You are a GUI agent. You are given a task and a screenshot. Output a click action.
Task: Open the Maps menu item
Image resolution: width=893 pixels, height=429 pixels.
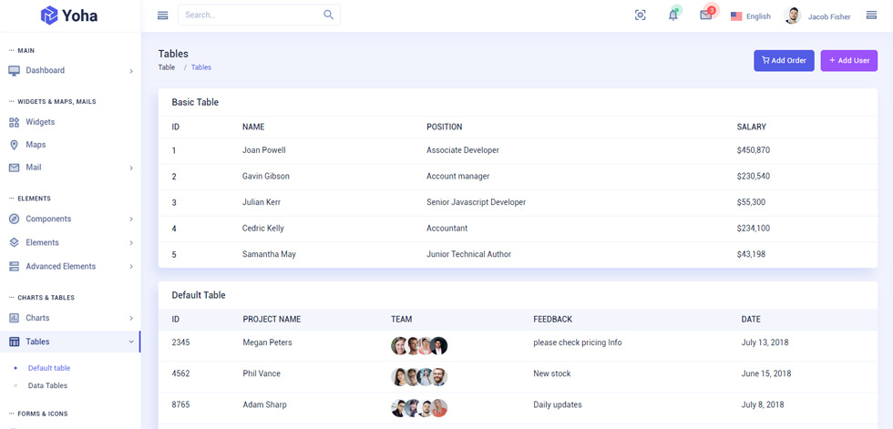[71, 145]
